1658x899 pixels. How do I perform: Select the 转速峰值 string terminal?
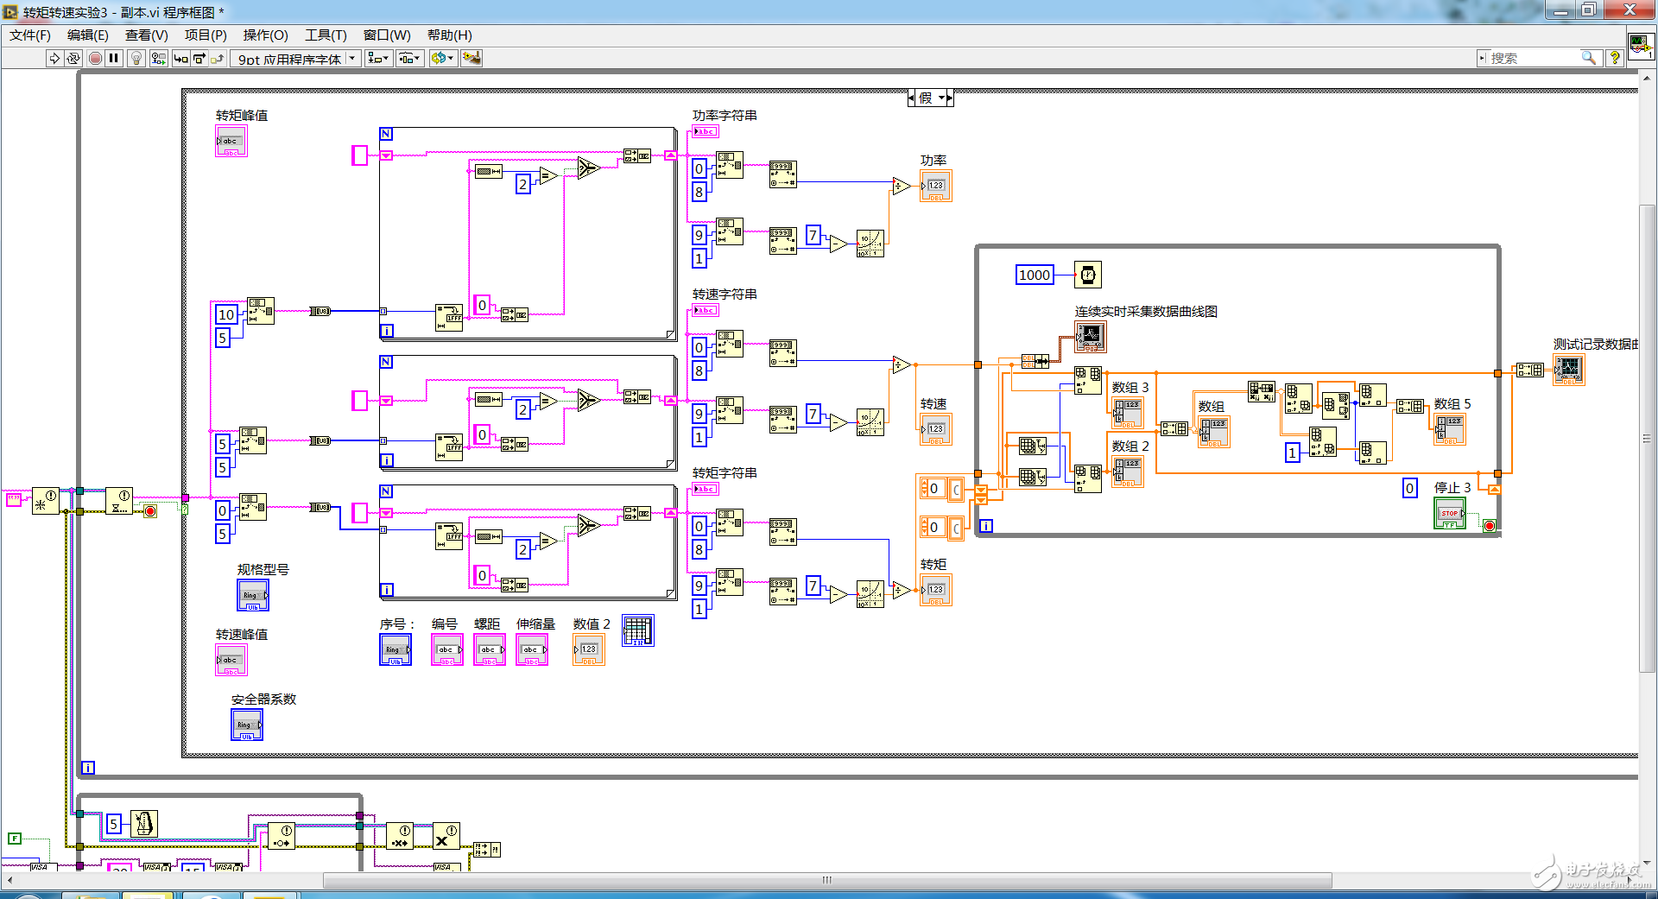[231, 660]
